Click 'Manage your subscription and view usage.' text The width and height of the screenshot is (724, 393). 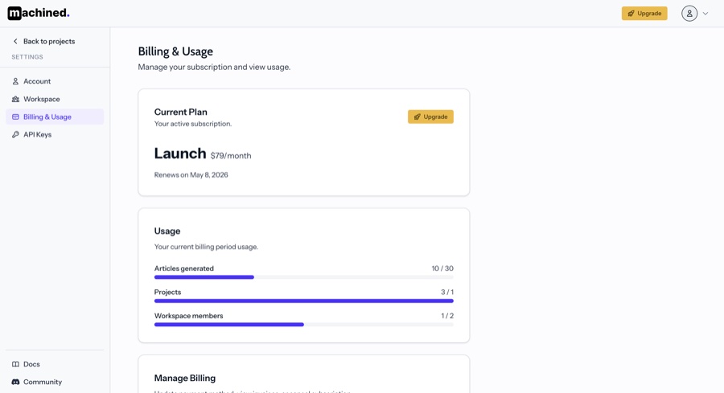(x=214, y=67)
